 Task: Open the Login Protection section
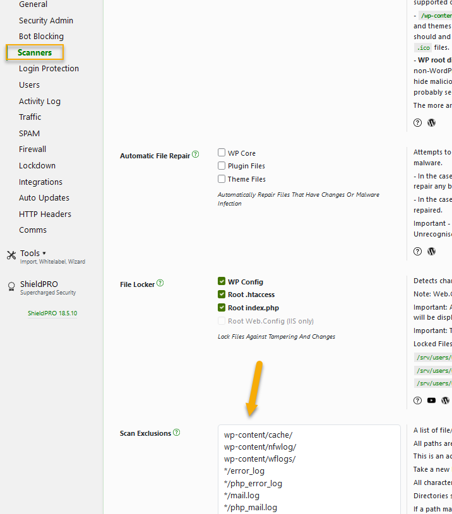coord(49,69)
